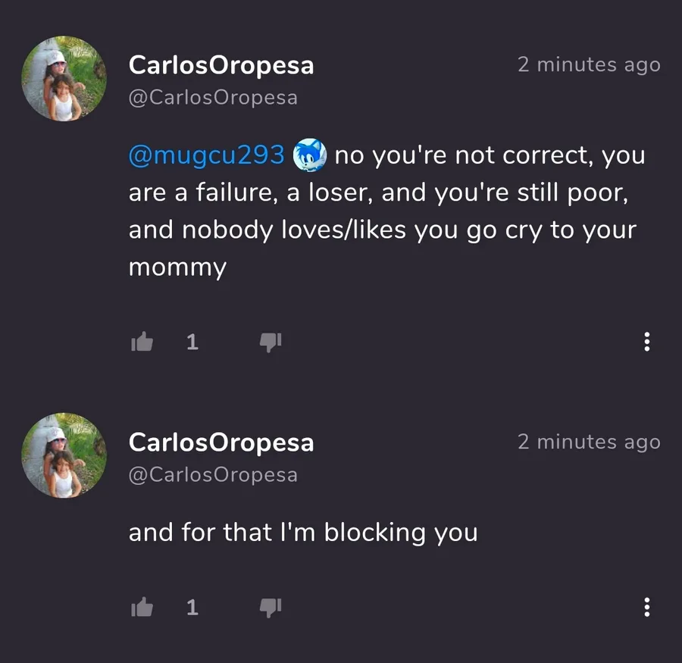Click the "and for that I'm blocking you" text

[x=303, y=533]
